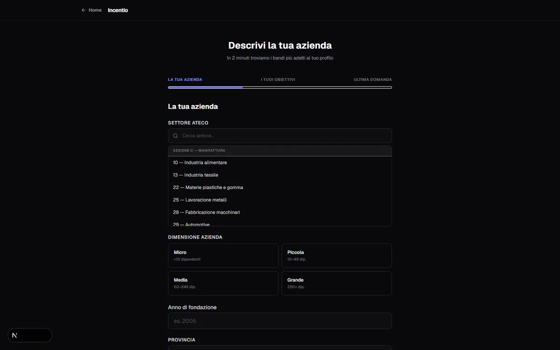Screen dimensions: 560x350
Task: Click Descrivi la tua azienda heading
Action: 280,45
